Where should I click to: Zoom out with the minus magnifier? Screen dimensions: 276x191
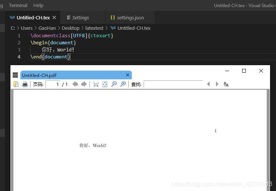point(114,84)
